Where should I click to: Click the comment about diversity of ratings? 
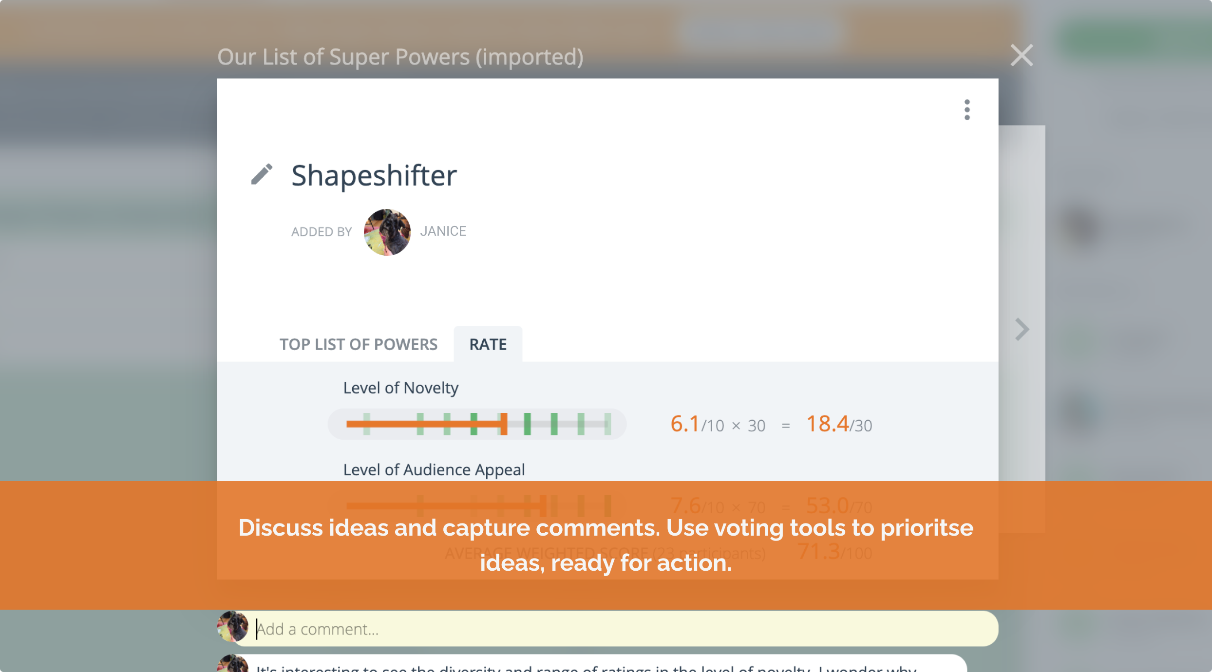pos(585,667)
